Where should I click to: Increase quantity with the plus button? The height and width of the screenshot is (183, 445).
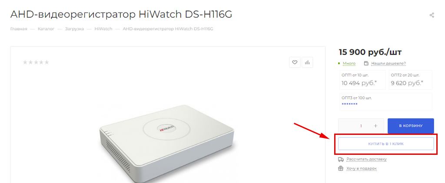click(x=376, y=126)
